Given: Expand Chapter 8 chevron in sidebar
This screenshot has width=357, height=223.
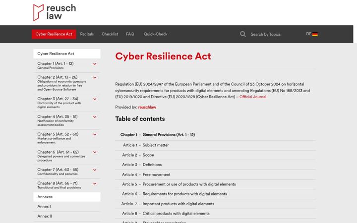Looking at the screenshot, I should point(95,184).
